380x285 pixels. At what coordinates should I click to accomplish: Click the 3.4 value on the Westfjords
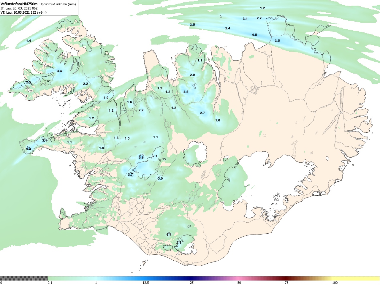pyautogui.click(x=59, y=71)
